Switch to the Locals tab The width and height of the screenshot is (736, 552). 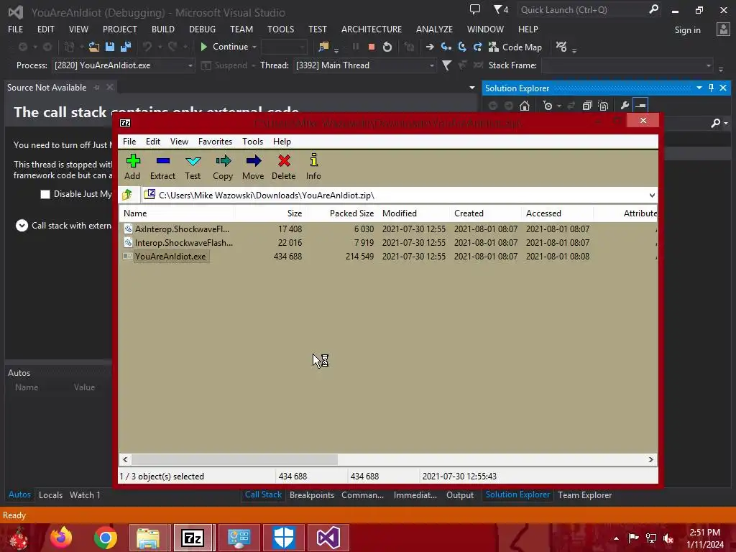[x=50, y=495]
